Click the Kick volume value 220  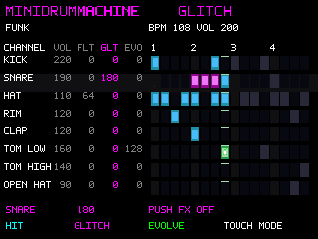[x=62, y=60]
